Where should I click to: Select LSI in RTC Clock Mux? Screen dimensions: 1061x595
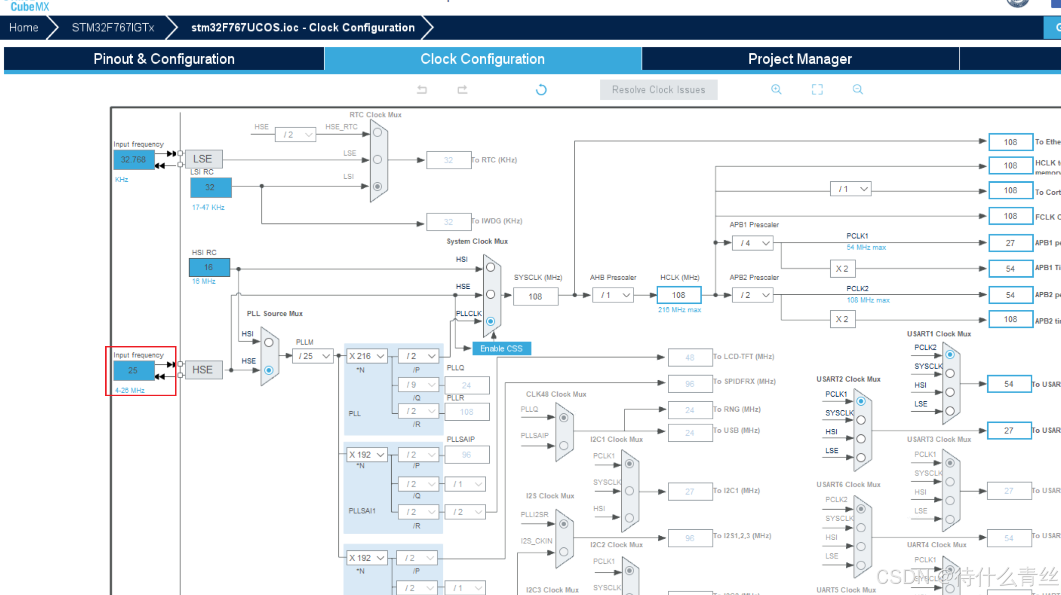click(x=378, y=186)
